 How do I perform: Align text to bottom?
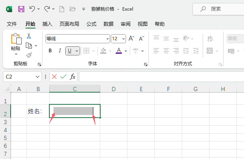176,39
